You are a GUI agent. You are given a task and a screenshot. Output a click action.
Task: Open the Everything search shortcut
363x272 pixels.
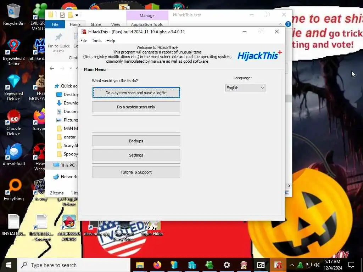tap(14, 190)
